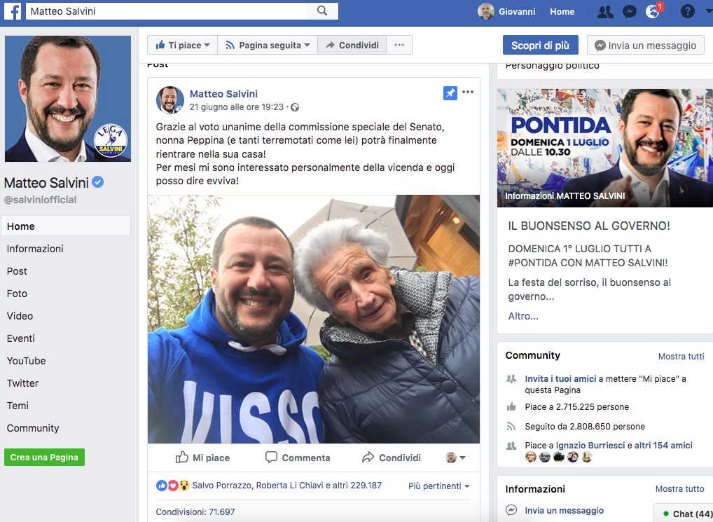Open the Ti piace dropdown

182,45
